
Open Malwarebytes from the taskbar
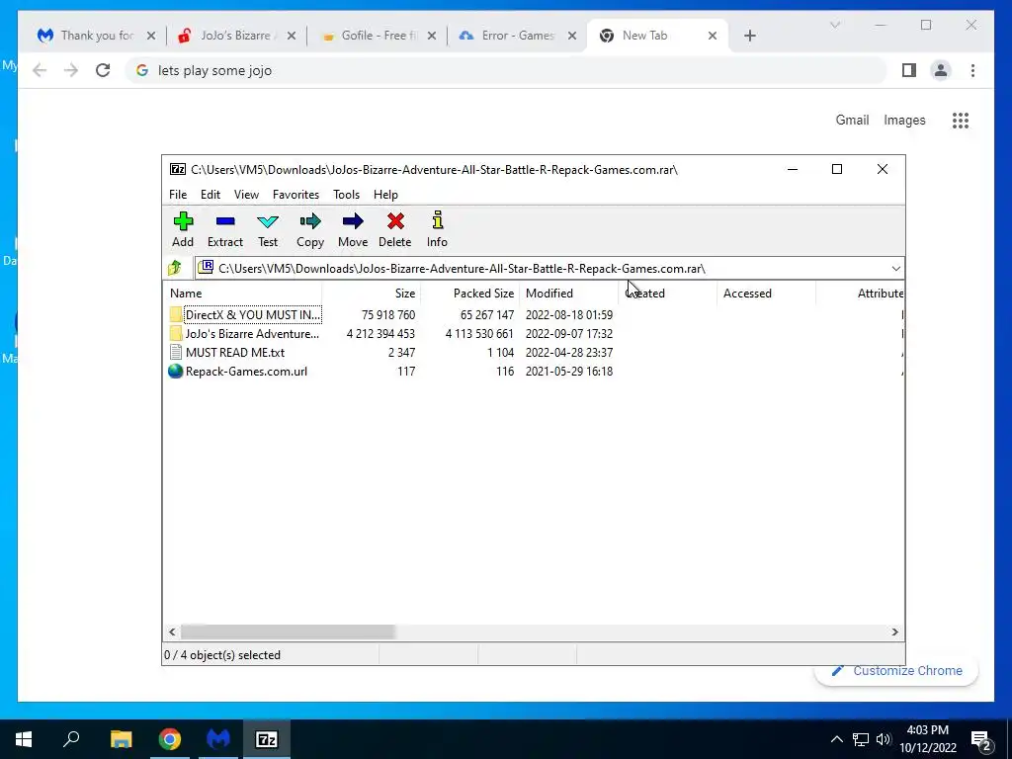click(218, 739)
